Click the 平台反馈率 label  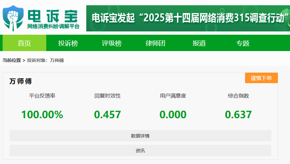[42, 96]
